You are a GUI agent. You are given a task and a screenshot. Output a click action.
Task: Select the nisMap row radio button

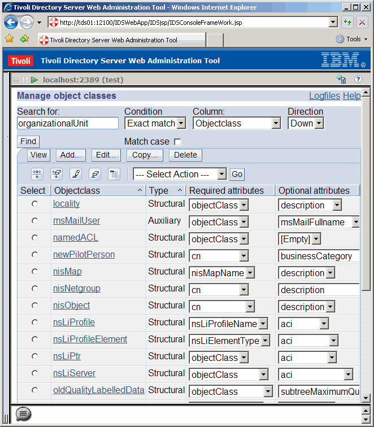35,272
